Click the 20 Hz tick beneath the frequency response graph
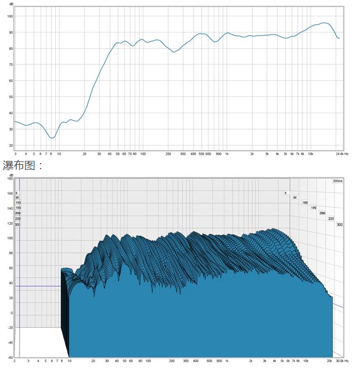The image size is (356, 369). [84, 154]
